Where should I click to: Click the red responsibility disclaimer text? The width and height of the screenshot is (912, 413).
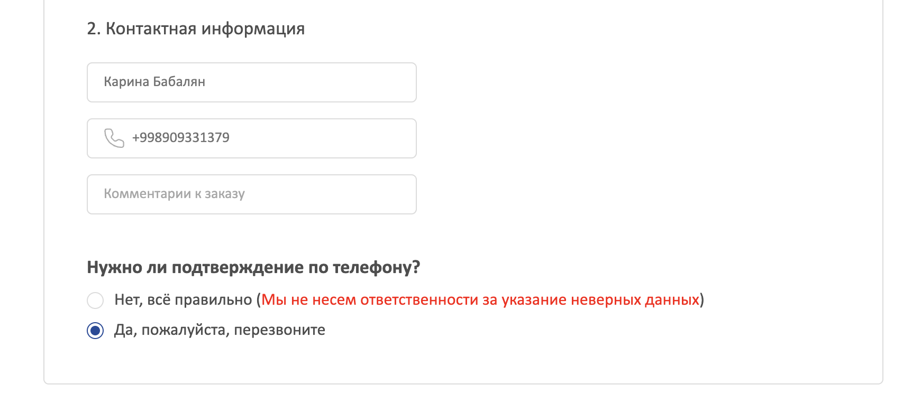tap(480, 300)
